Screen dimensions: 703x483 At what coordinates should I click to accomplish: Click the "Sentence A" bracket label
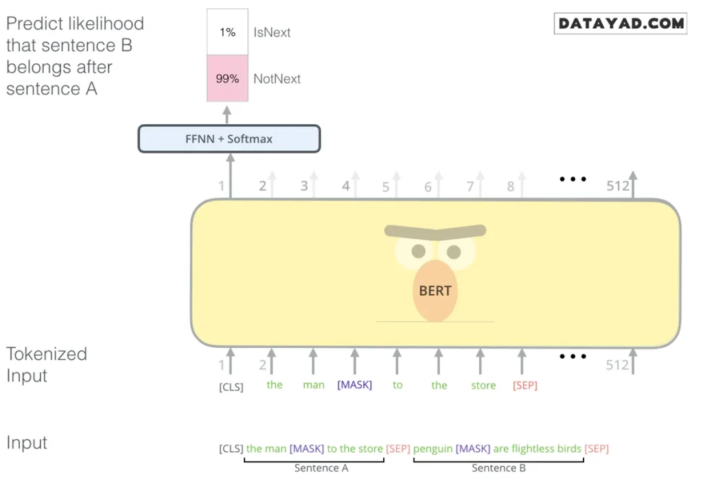[x=321, y=468]
